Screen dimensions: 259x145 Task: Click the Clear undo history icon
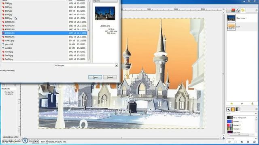[252, 104]
